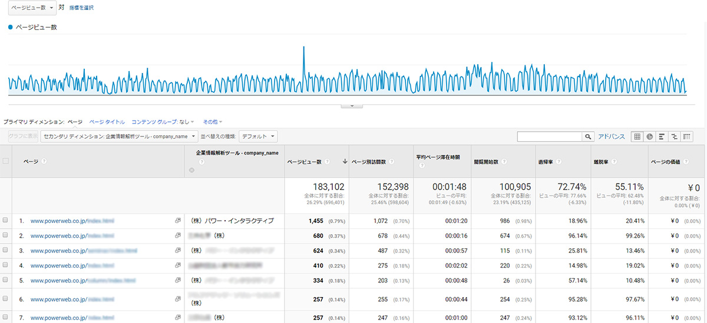Open row 3 page in new window icon
The height and width of the screenshot is (323, 707).
pos(177,251)
